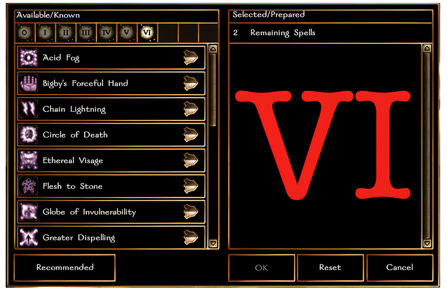This screenshot has height=290, width=447.
Task: Choose the Circle of Death skull icon
Action: point(29,135)
